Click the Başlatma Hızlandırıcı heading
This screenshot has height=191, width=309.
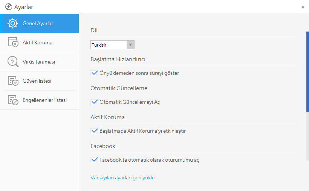[x=118, y=59]
